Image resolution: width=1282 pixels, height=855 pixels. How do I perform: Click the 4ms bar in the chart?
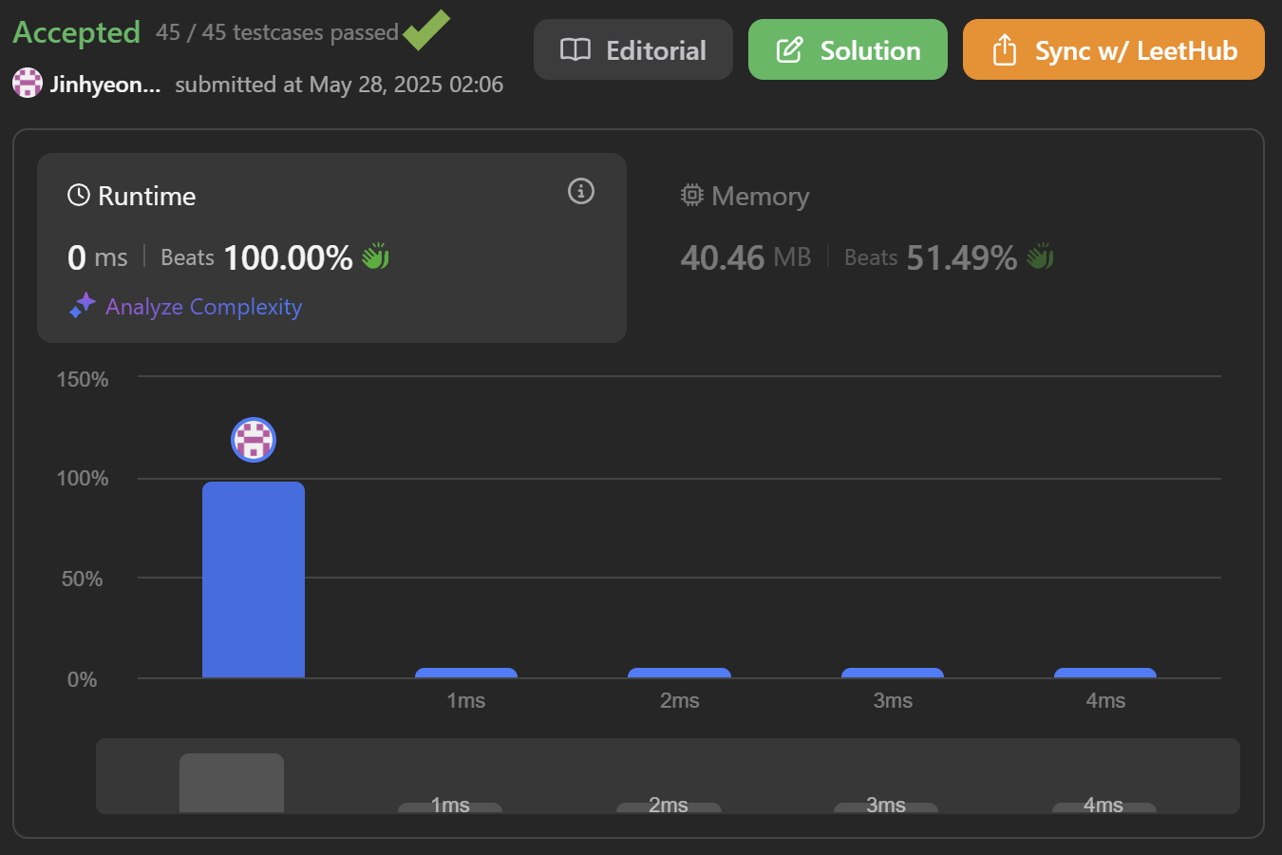pos(1105,673)
